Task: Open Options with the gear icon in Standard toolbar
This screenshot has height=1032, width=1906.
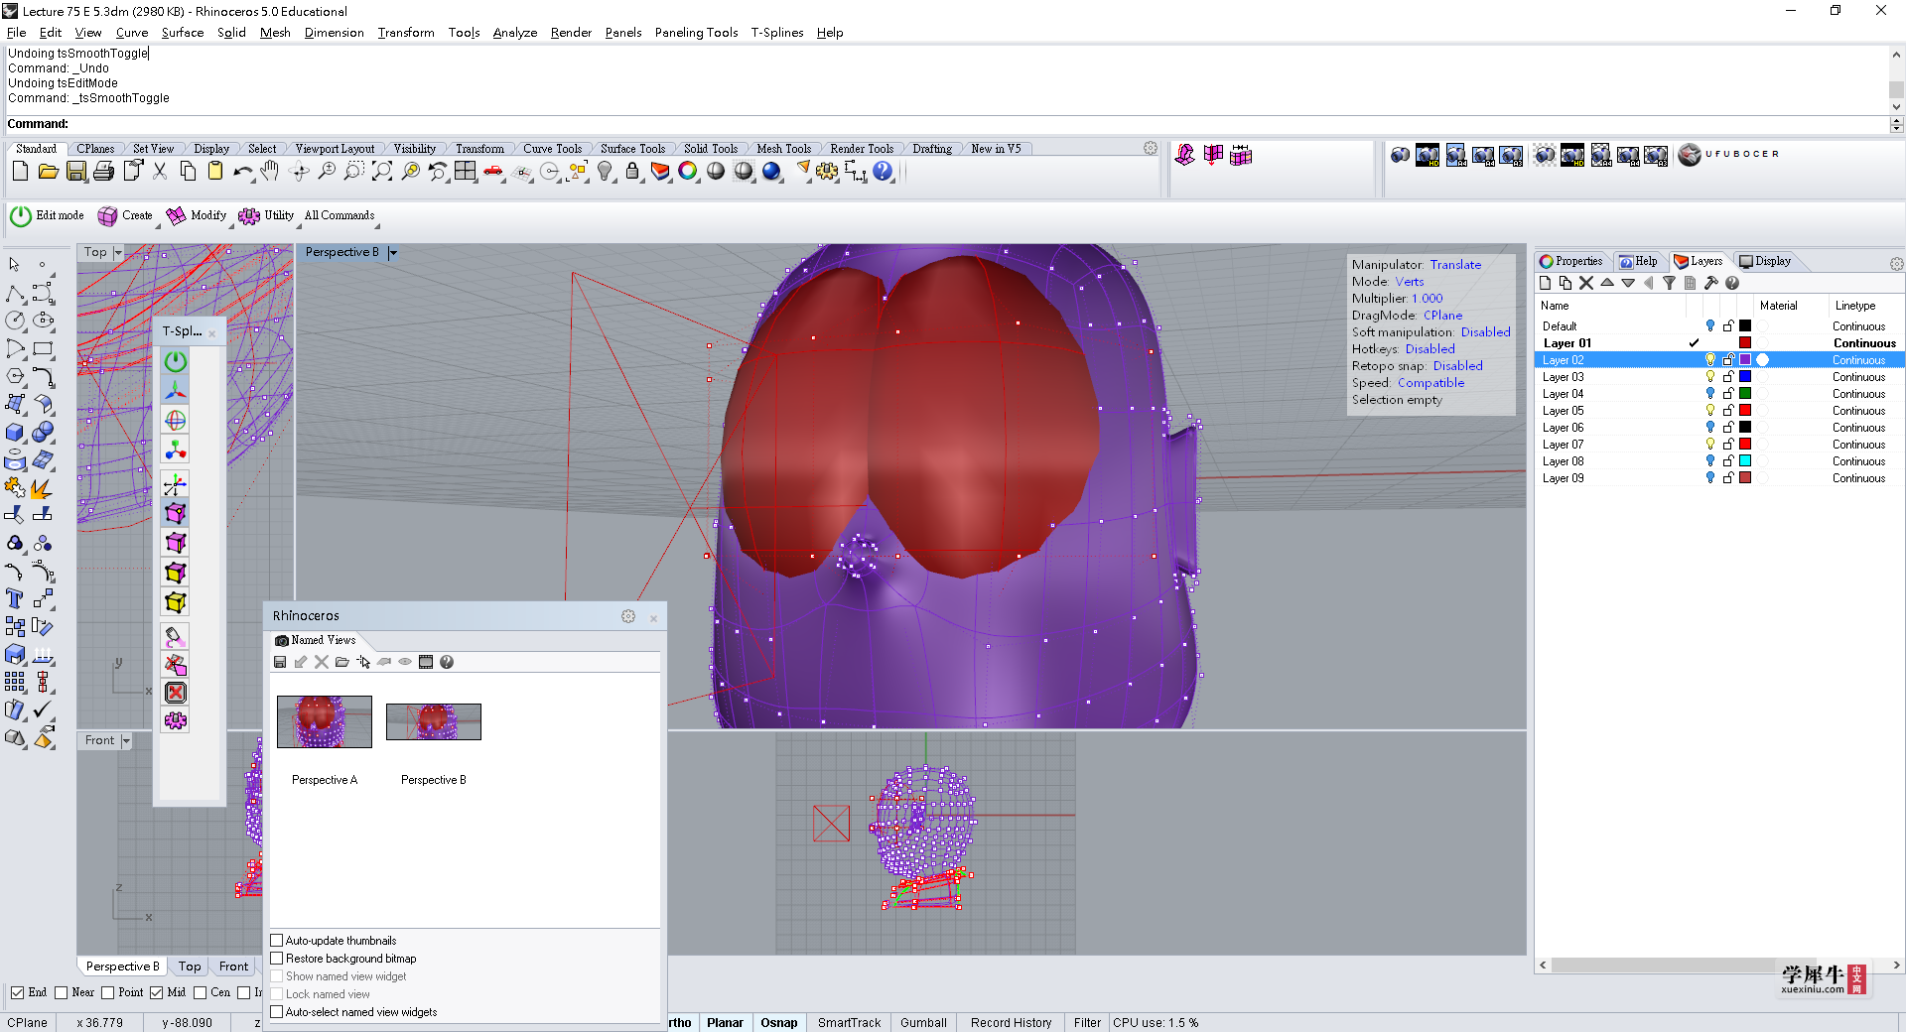Action: tap(827, 172)
